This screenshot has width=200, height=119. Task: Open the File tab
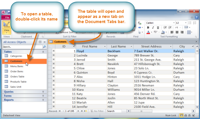(x=6, y=17)
